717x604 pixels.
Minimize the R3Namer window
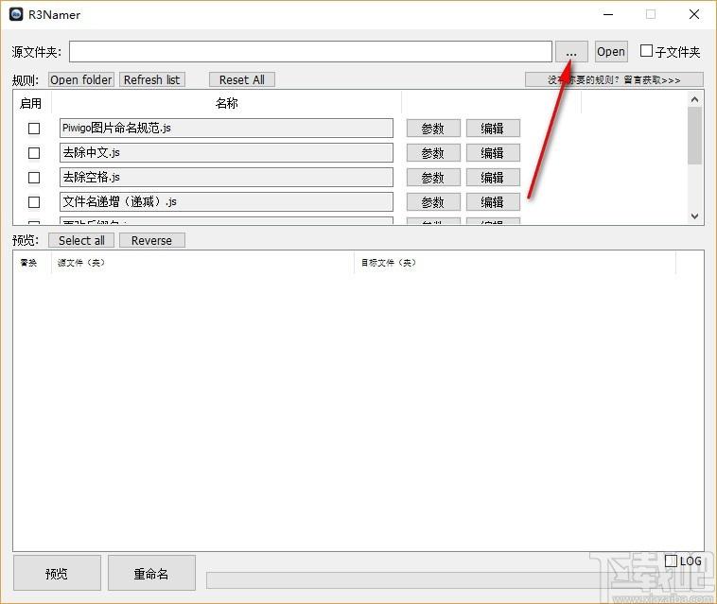coord(608,14)
